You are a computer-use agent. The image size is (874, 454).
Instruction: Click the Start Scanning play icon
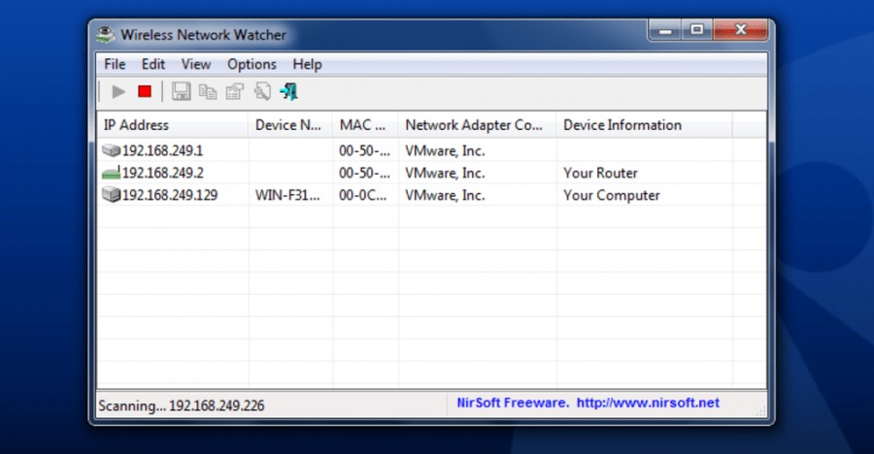[x=118, y=91]
